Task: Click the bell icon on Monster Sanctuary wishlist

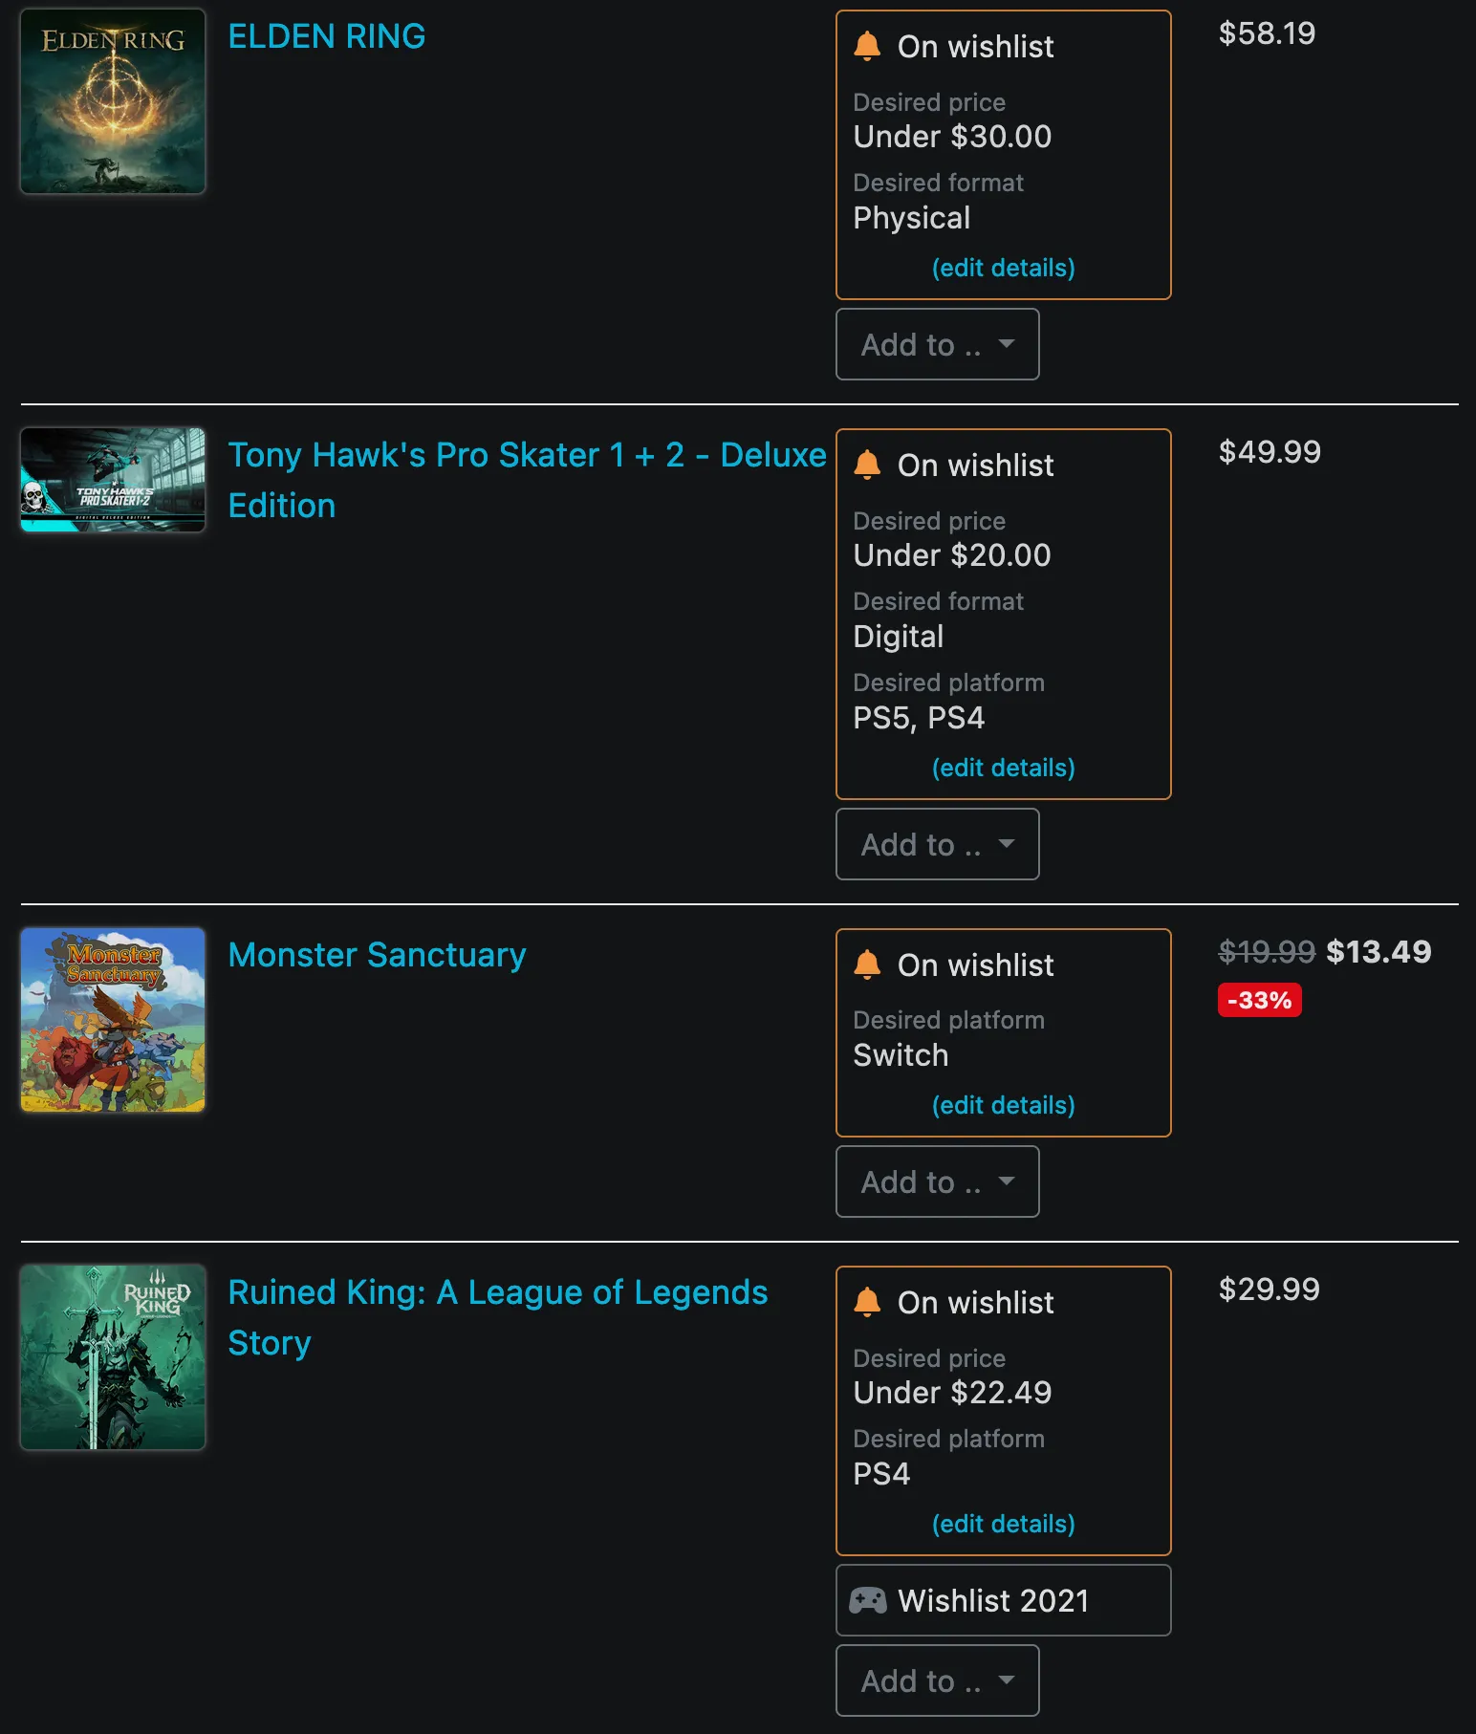Action: pos(867,965)
